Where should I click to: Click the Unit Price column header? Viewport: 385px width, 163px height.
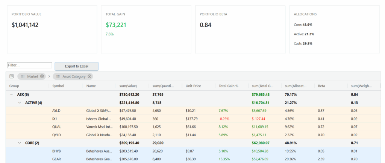[x=194, y=86]
